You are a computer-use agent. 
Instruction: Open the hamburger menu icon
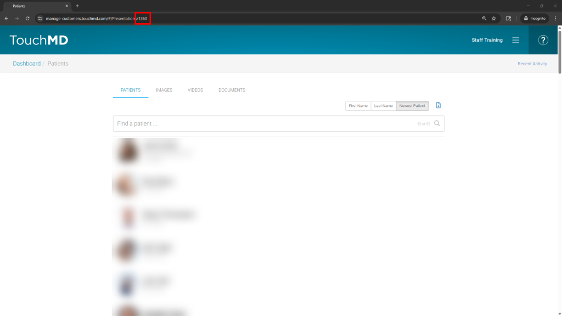tap(515, 40)
